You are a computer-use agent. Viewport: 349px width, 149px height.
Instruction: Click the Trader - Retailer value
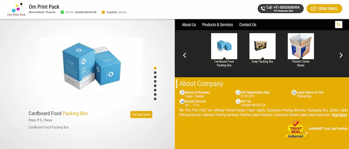[x=194, y=96]
